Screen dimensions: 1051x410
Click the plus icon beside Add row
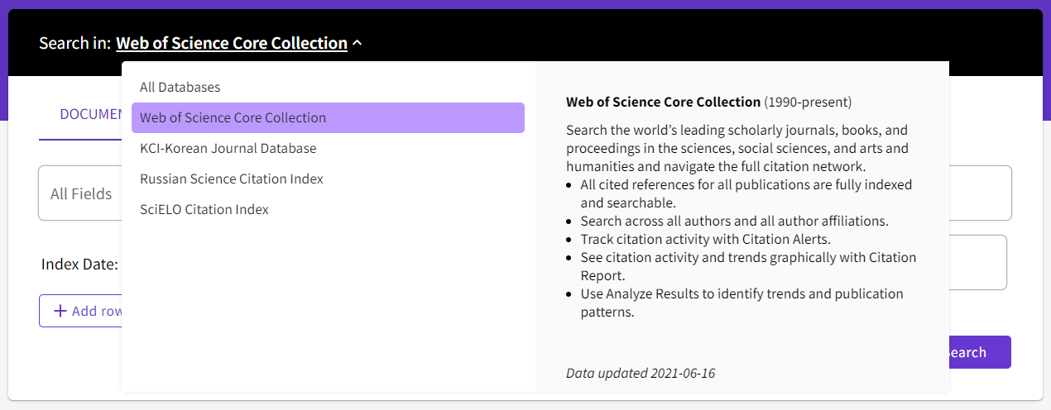tap(60, 311)
